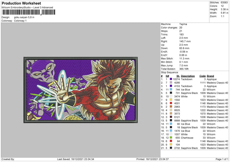The image size is (230, 162).
Task: Click yellow swatch in stop row 7
Action: pos(171,100)
